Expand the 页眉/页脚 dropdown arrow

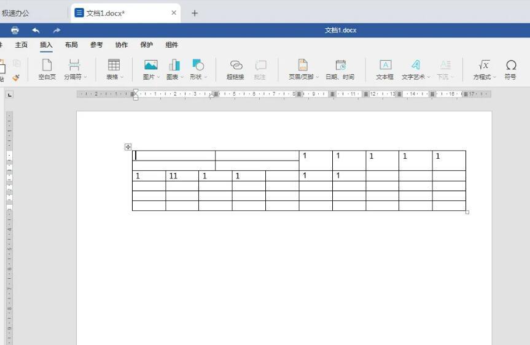(x=318, y=77)
